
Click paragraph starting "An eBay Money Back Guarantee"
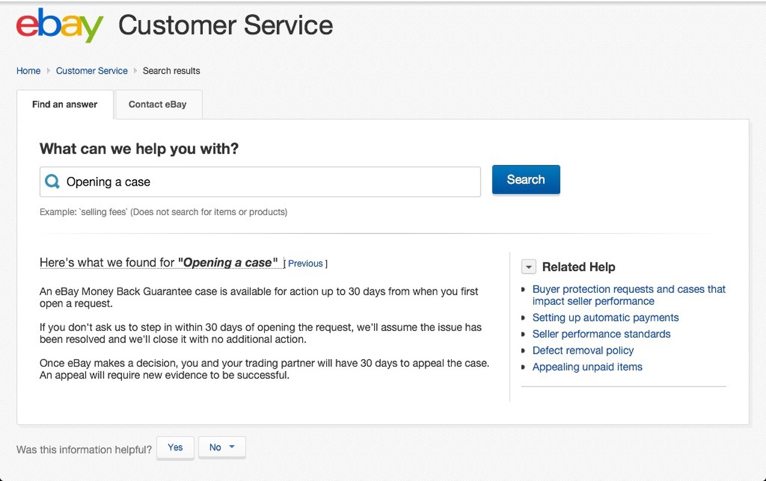259,298
